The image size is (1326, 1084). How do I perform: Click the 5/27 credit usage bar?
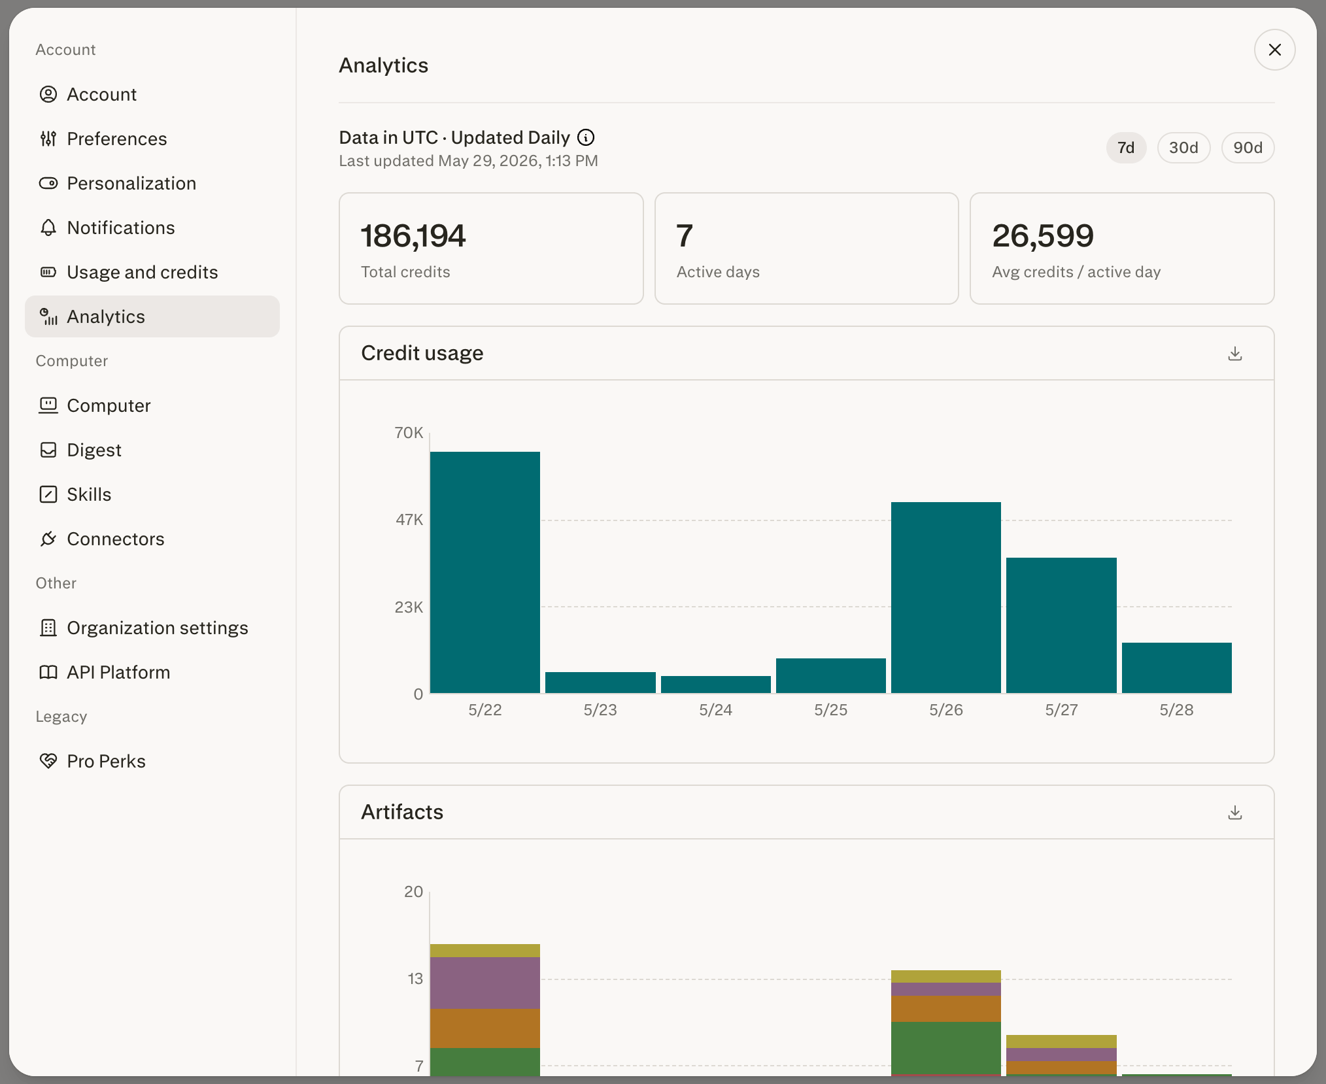(1061, 625)
